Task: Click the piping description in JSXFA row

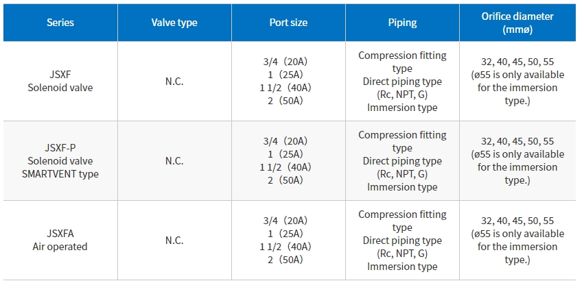Action: click(x=402, y=240)
